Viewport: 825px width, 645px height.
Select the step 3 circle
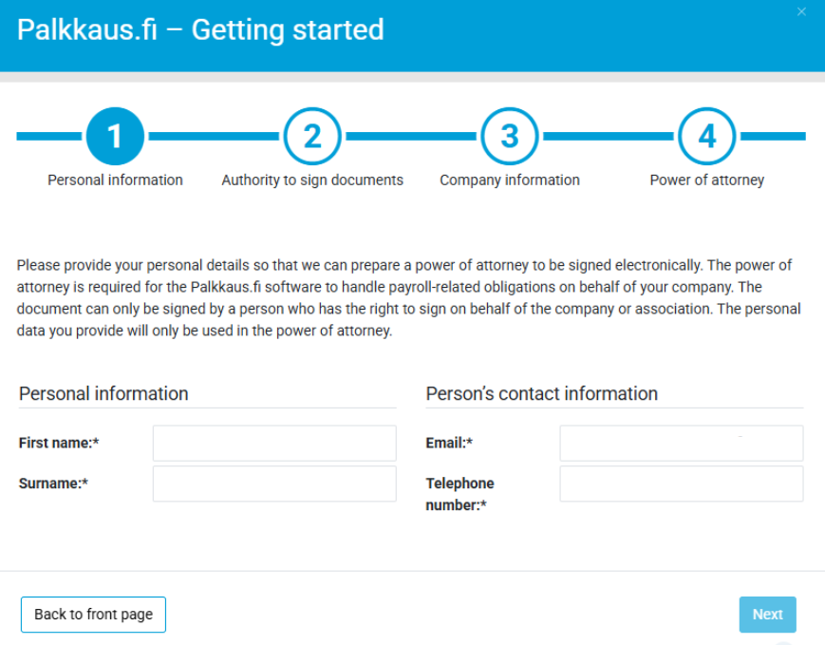pos(510,137)
